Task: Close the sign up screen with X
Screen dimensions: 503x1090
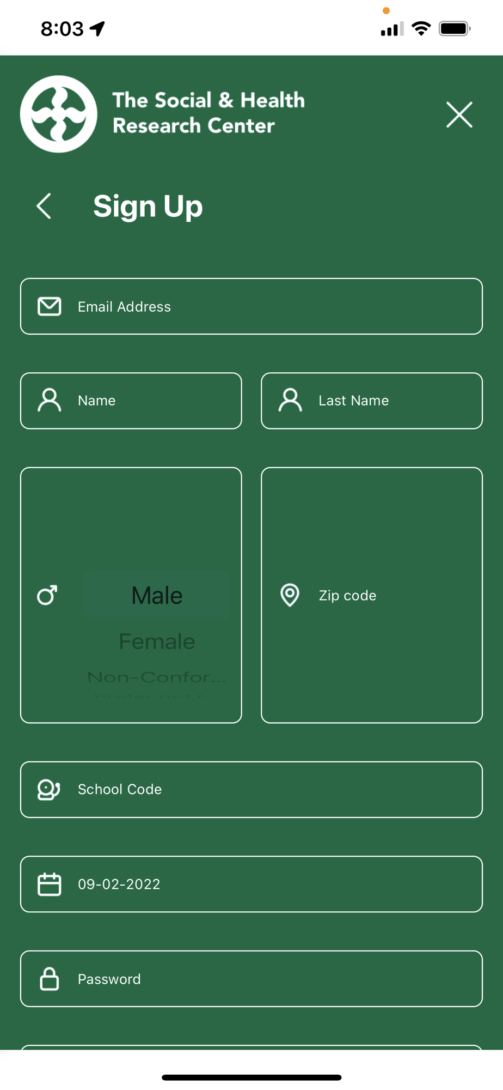Action: tap(459, 114)
